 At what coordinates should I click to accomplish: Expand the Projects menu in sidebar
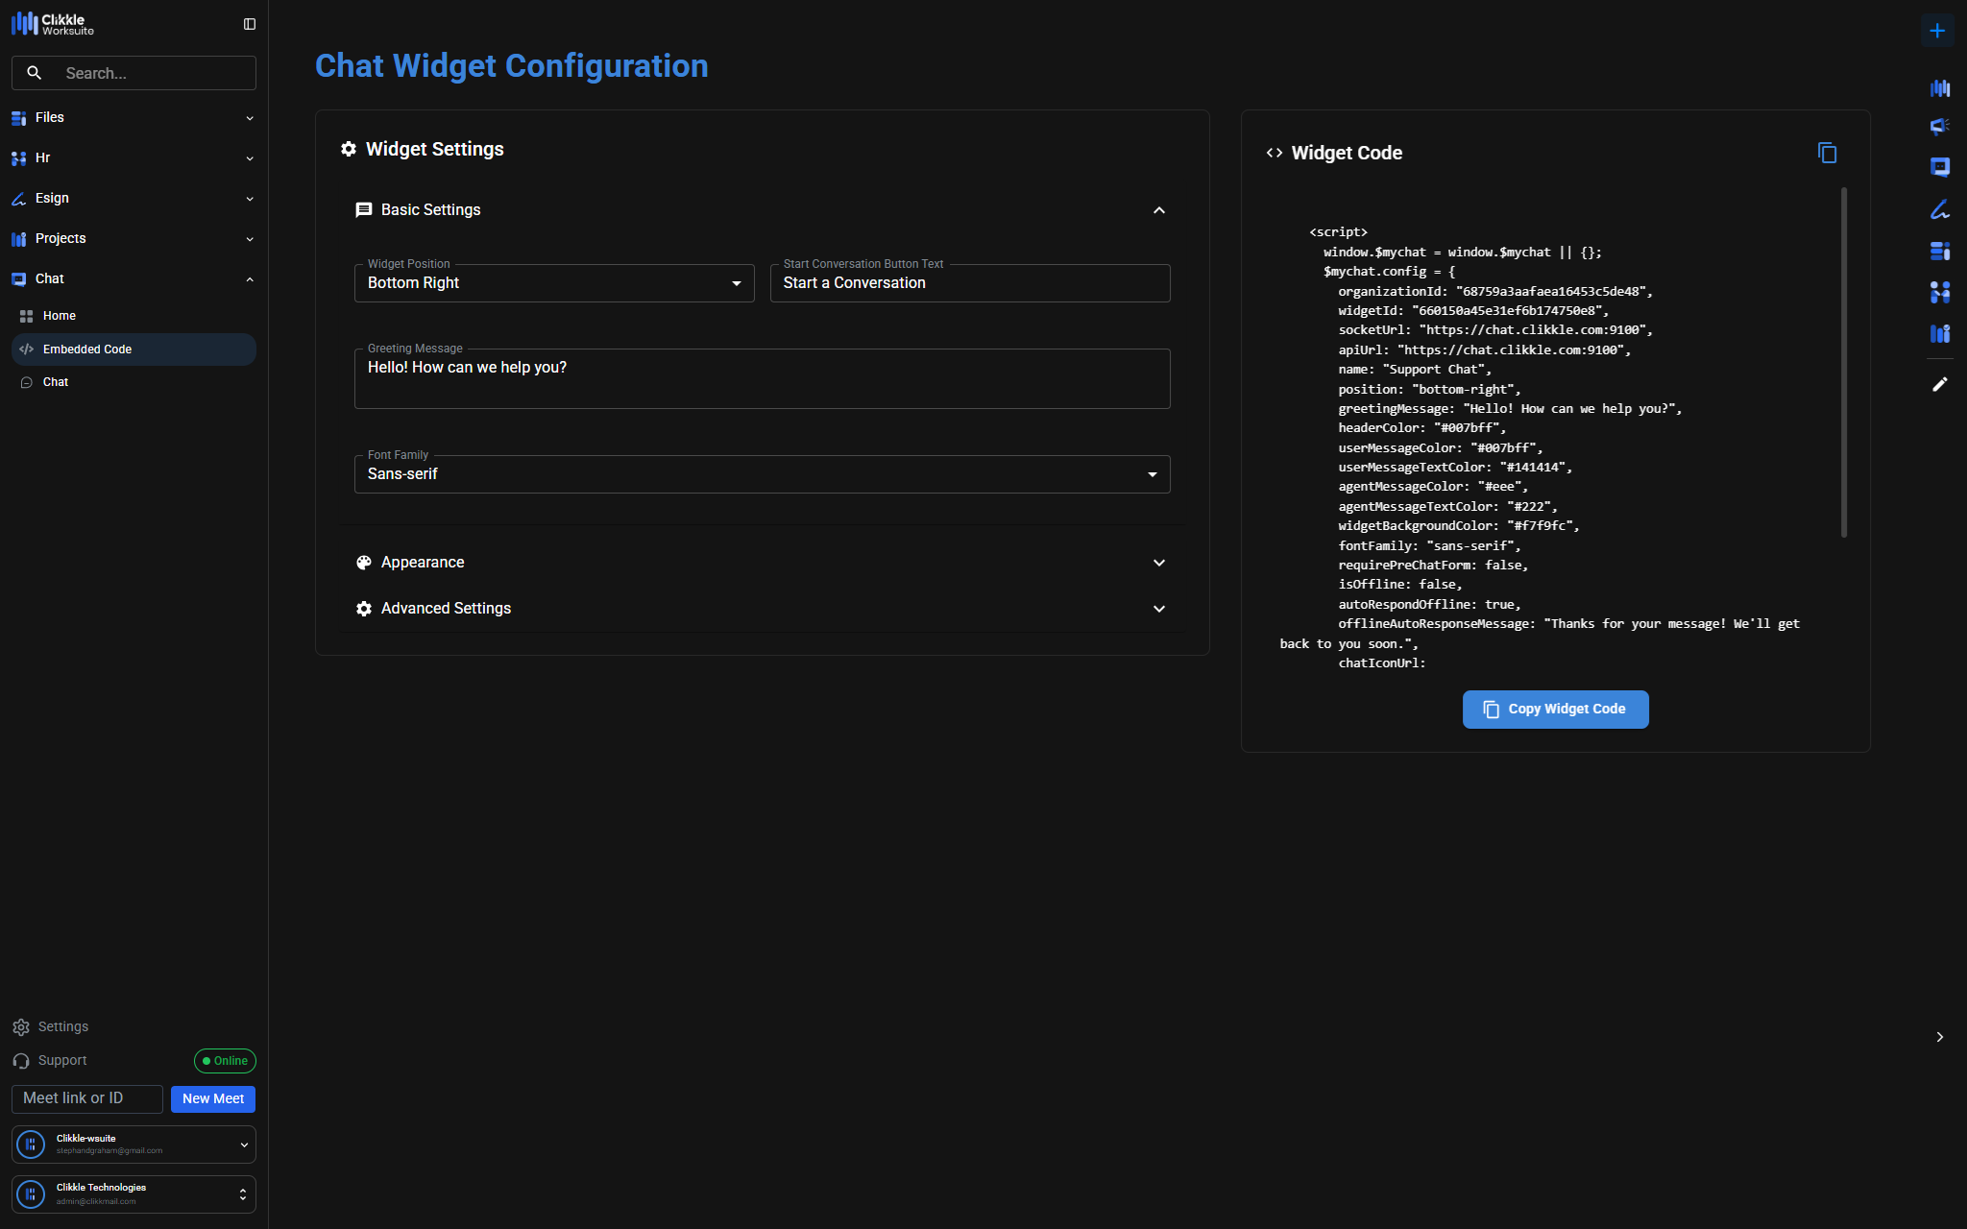click(134, 238)
